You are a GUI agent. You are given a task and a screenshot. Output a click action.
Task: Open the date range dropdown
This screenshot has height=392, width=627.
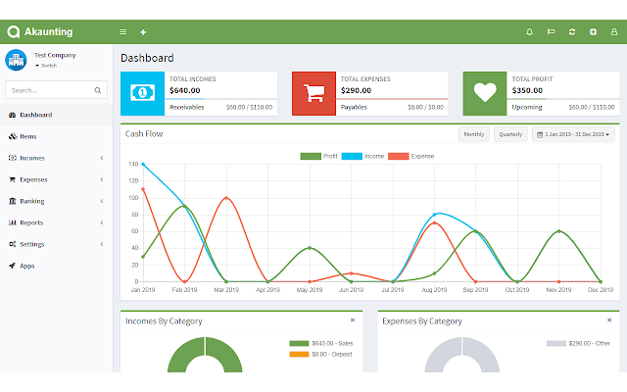coord(573,134)
